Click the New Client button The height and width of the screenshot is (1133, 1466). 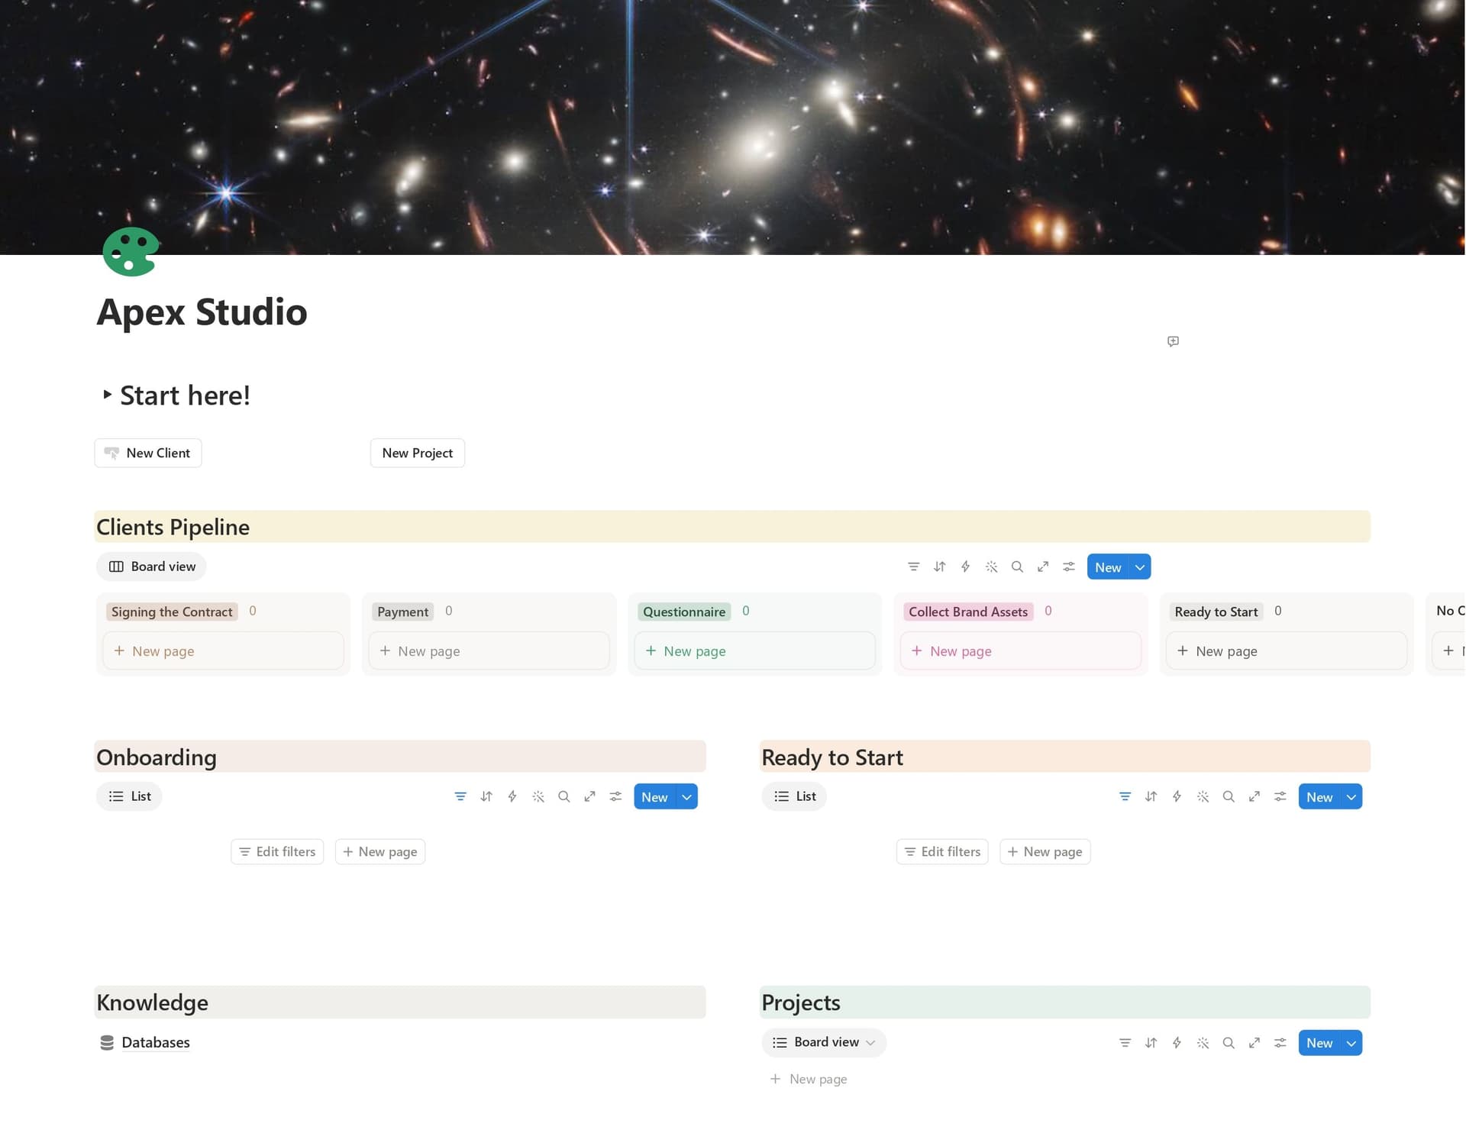click(x=148, y=453)
